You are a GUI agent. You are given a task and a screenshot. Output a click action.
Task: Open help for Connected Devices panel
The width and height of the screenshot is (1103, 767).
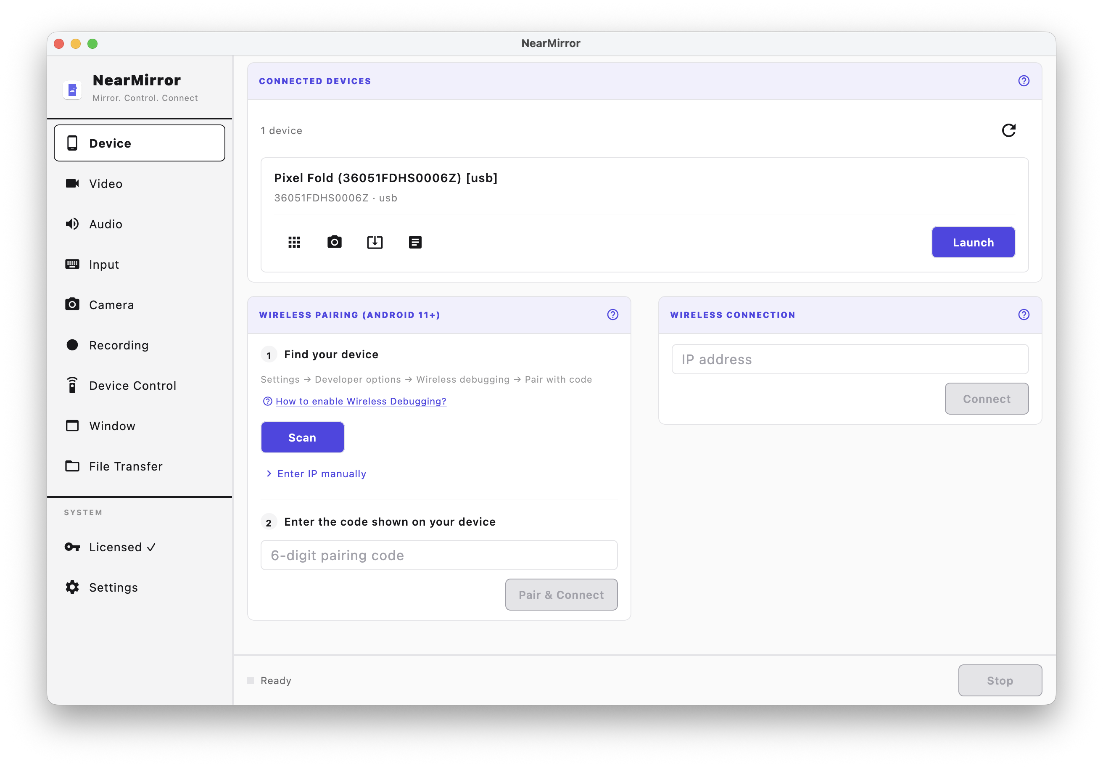(x=1023, y=81)
